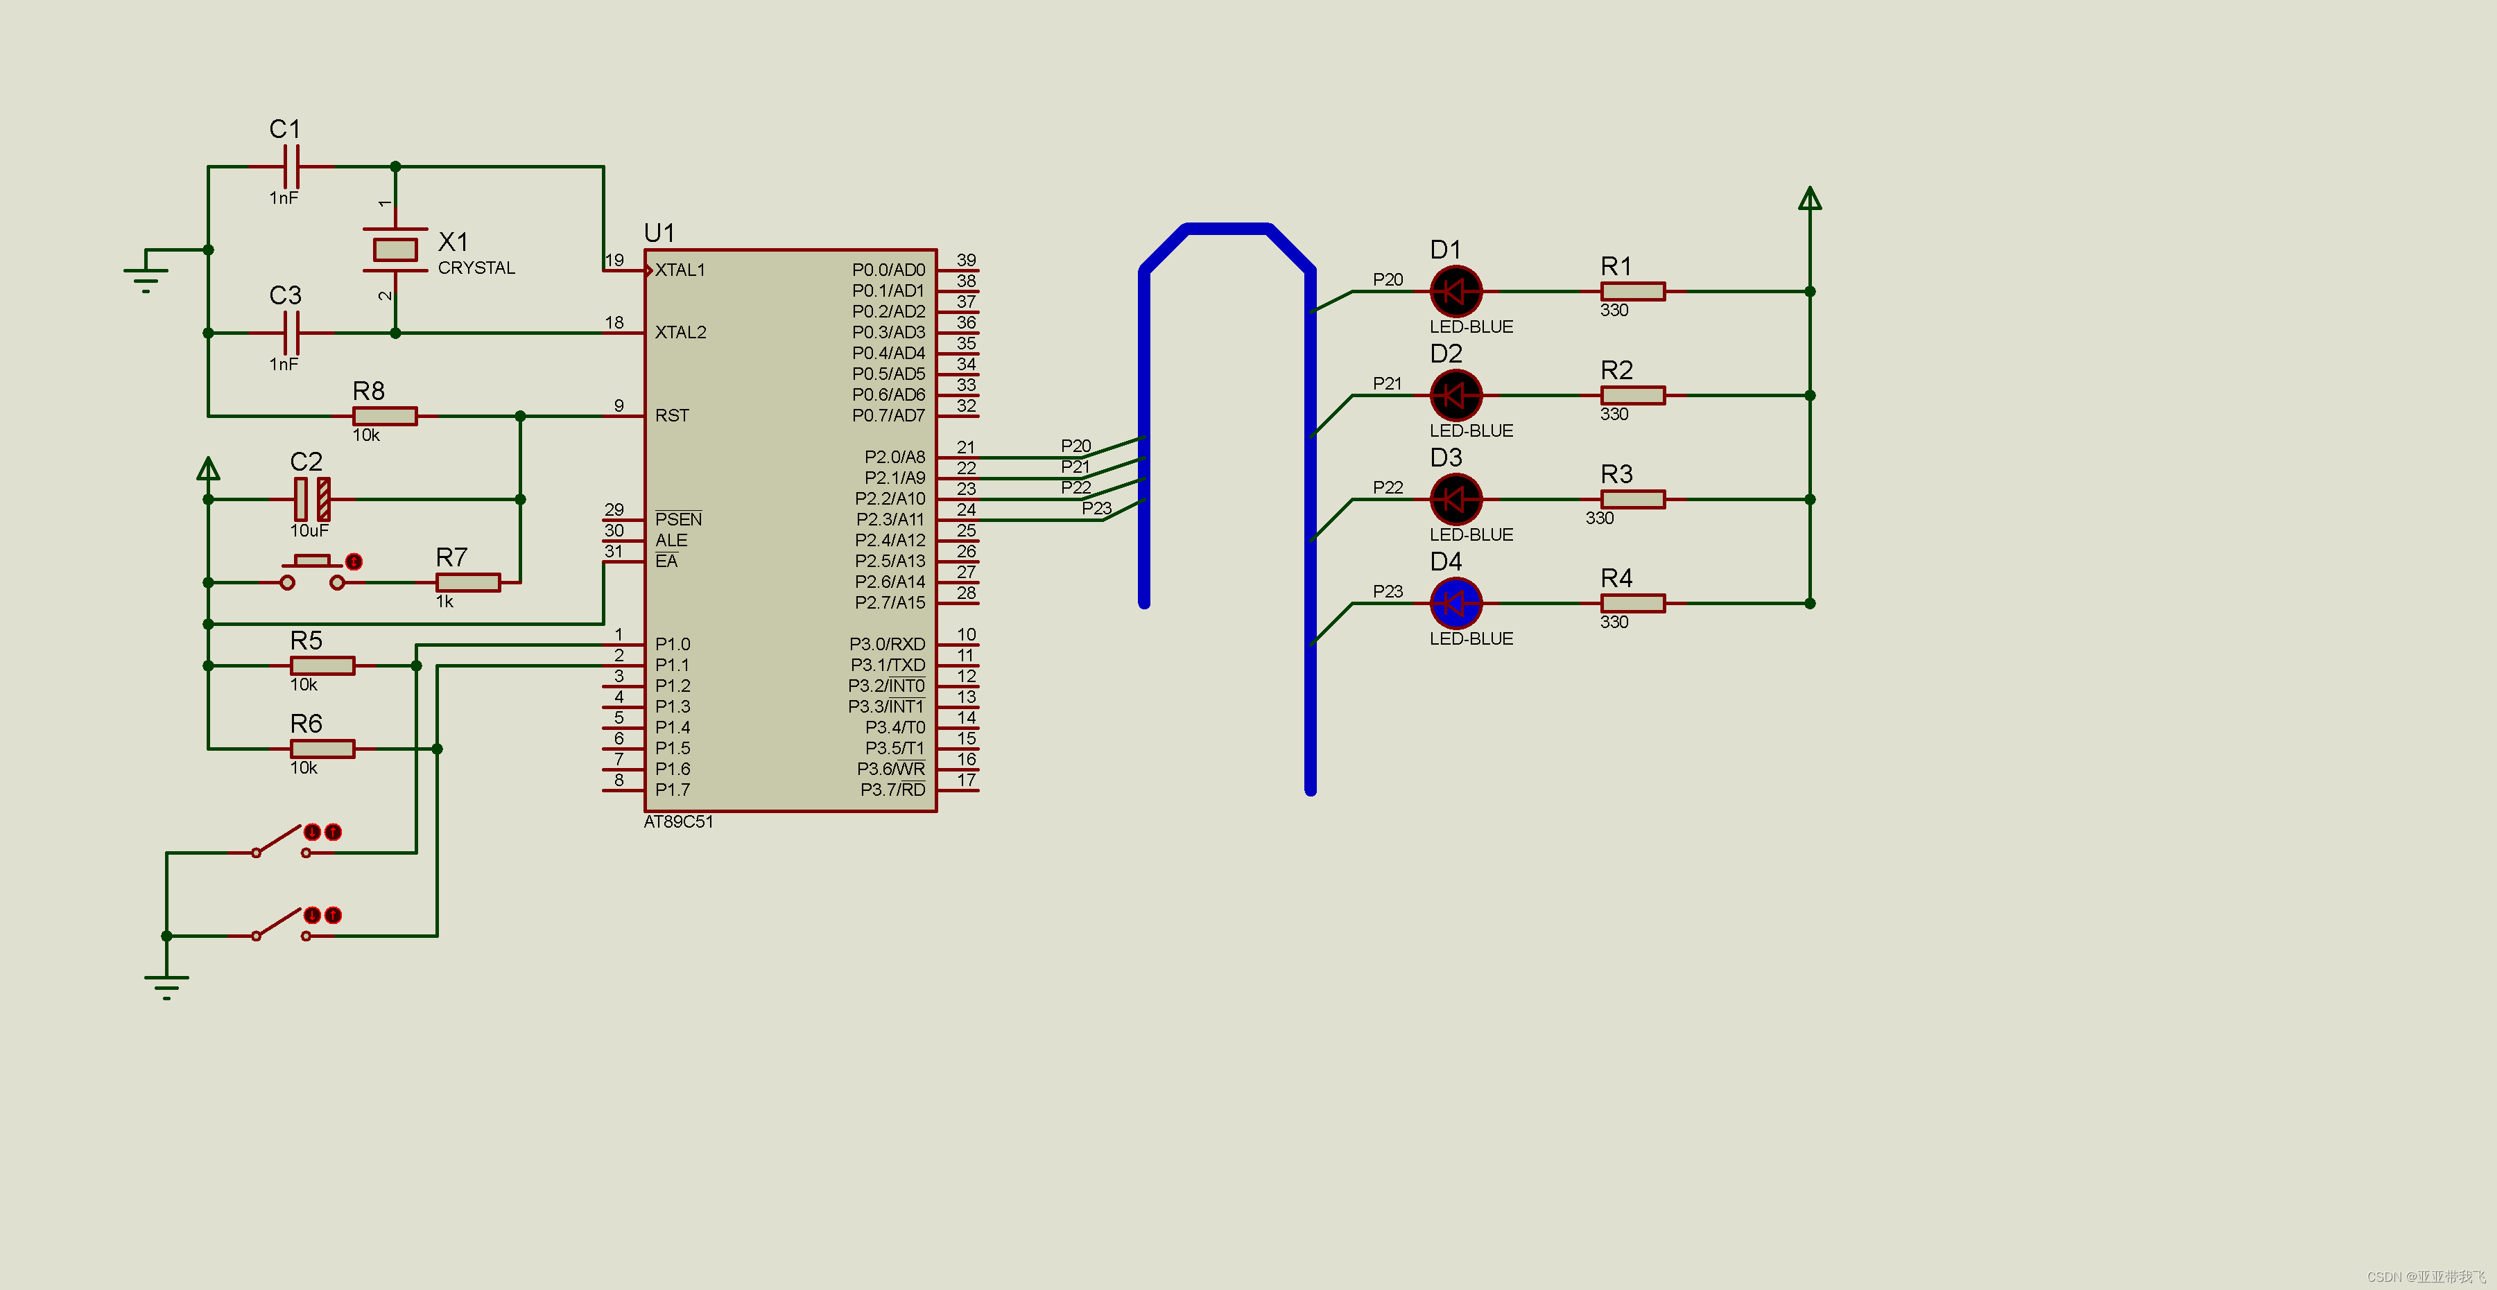Image resolution: width=2497 pixels, height=1290 pixels.
Task: Click the X1 crystal component
Action: click(x=395, y=250)
